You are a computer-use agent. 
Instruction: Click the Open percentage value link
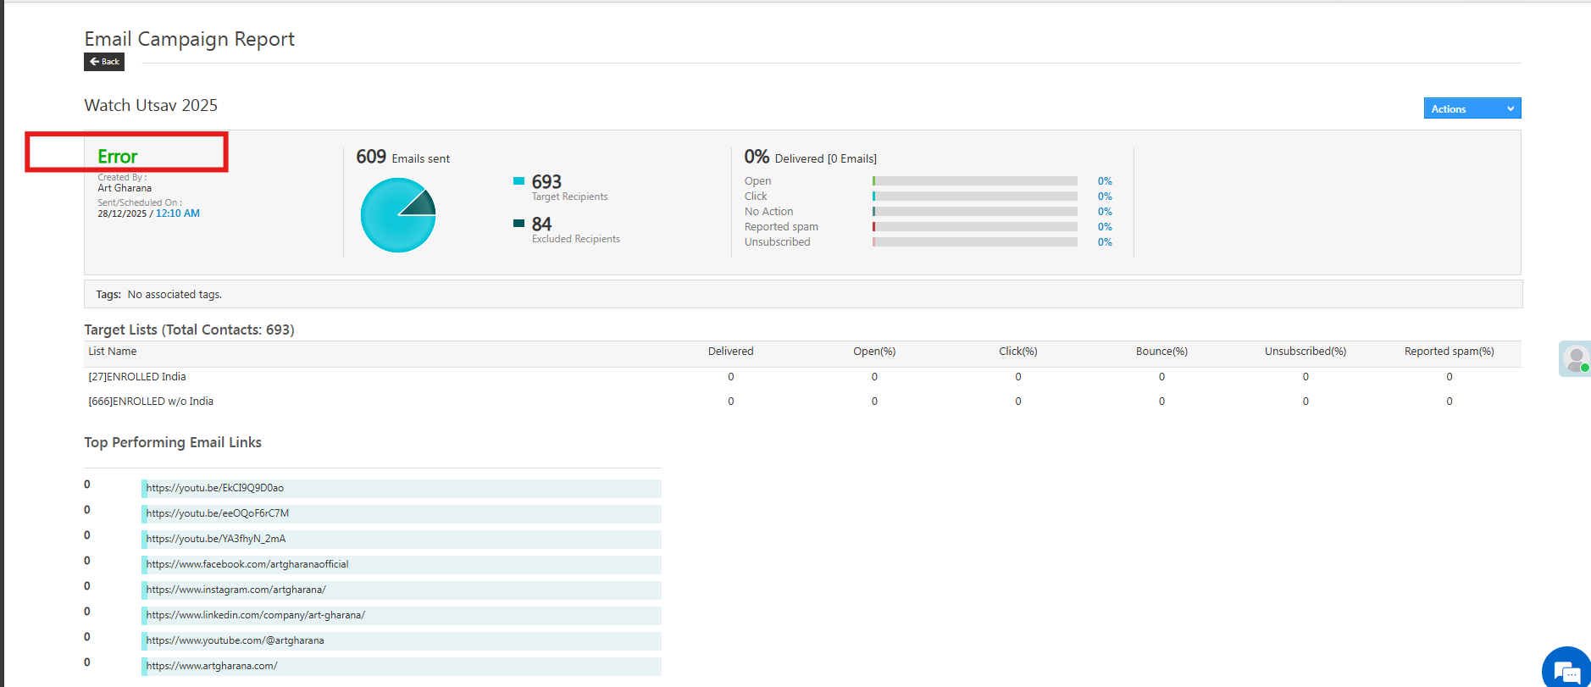1105,181
